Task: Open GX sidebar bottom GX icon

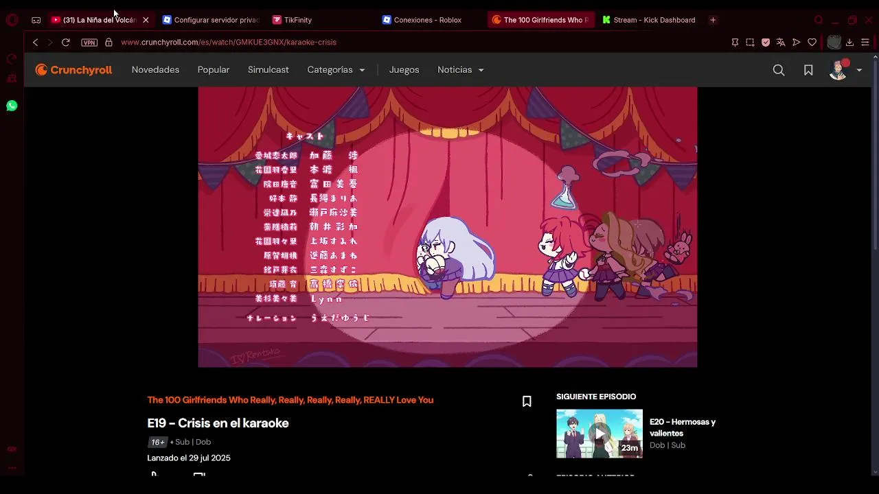Action: click(x=12, y=449)
